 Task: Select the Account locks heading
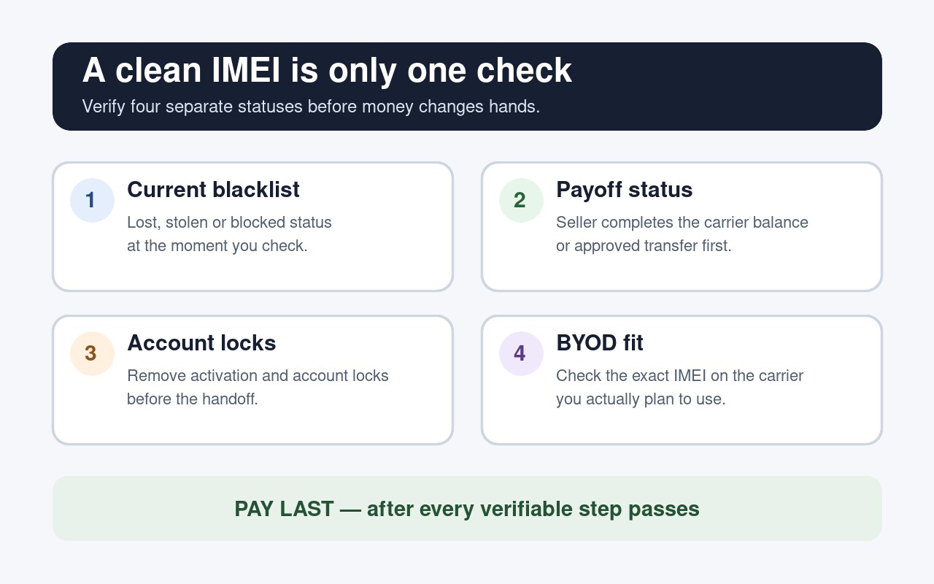point(201,343)
